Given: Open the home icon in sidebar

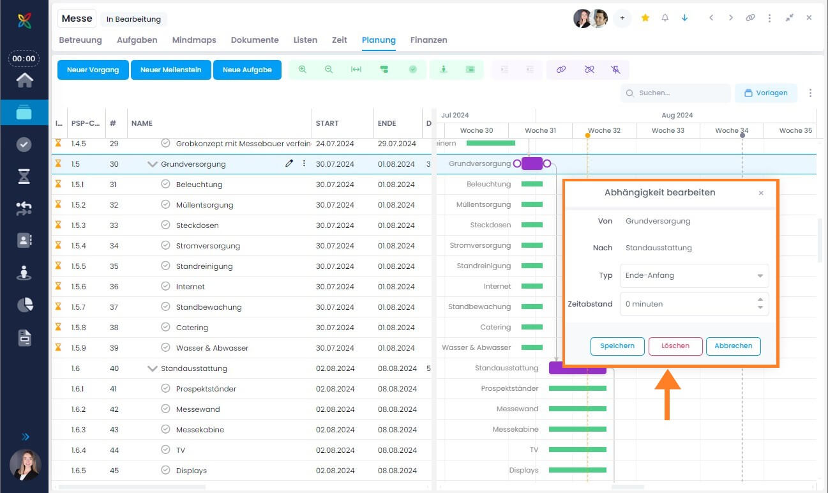Looking at the screenshot, I should 24,80.
